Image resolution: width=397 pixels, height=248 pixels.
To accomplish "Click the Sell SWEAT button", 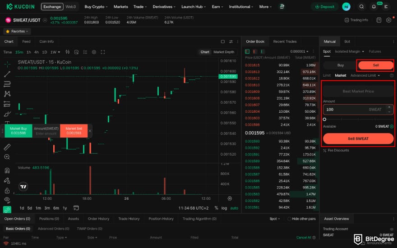I will [x=358, y=138].
